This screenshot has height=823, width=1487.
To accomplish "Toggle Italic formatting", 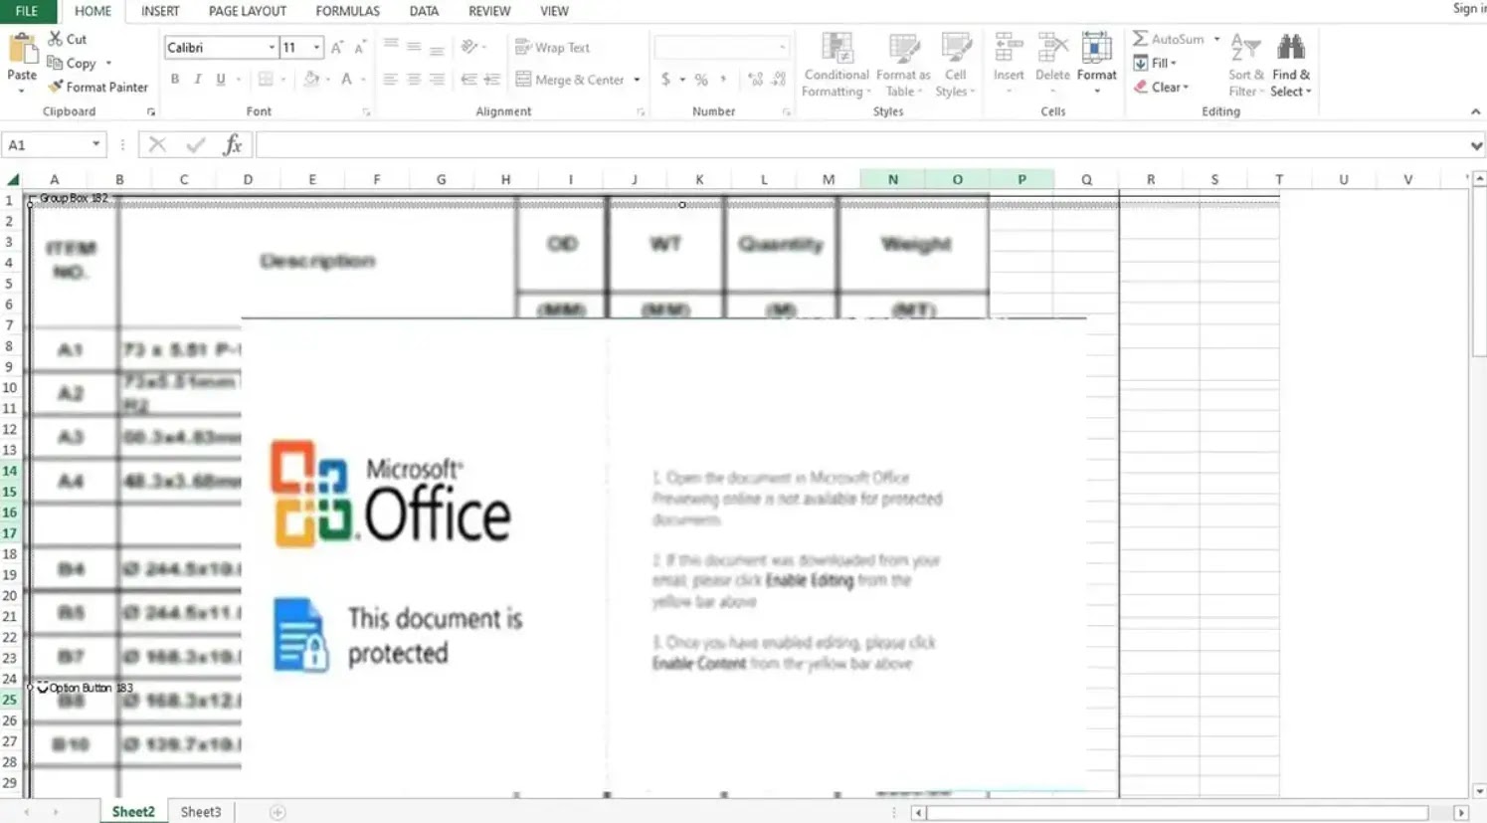I will tap(198, 79).
